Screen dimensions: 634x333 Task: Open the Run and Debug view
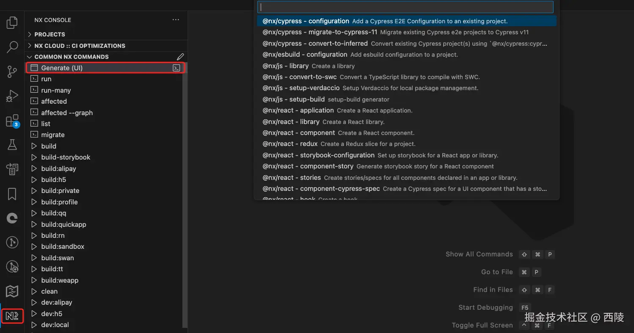coord(12,96)
